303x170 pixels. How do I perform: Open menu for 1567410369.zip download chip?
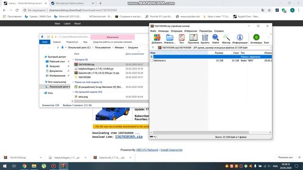click(41, 158)
